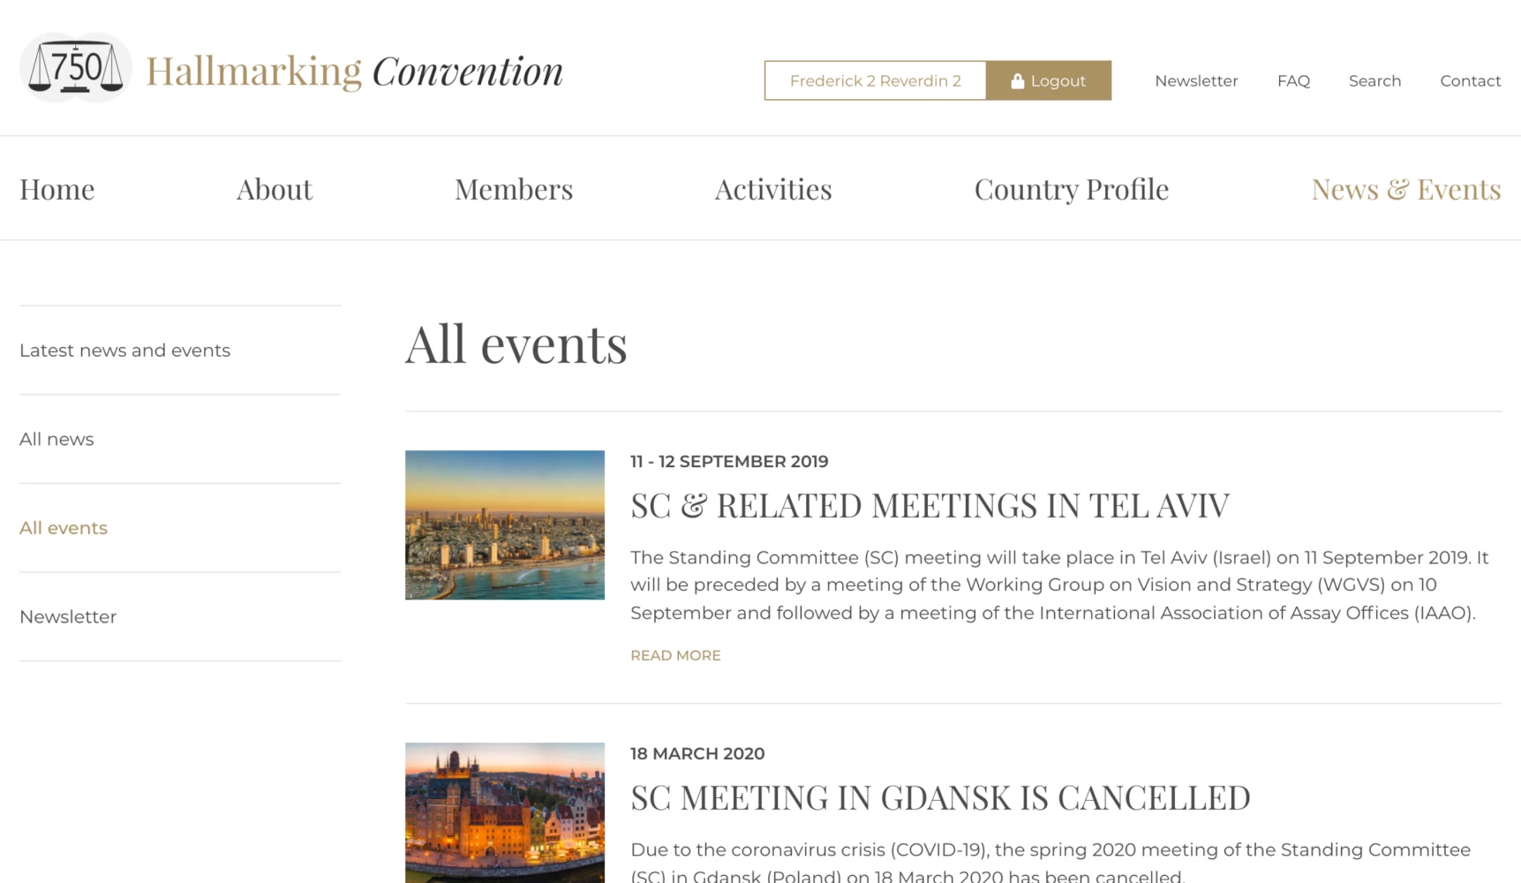1521x883 pixels.
Task: Open the Frederick 2 Reverdin 2 profile
Action: (x=875, y=80)
